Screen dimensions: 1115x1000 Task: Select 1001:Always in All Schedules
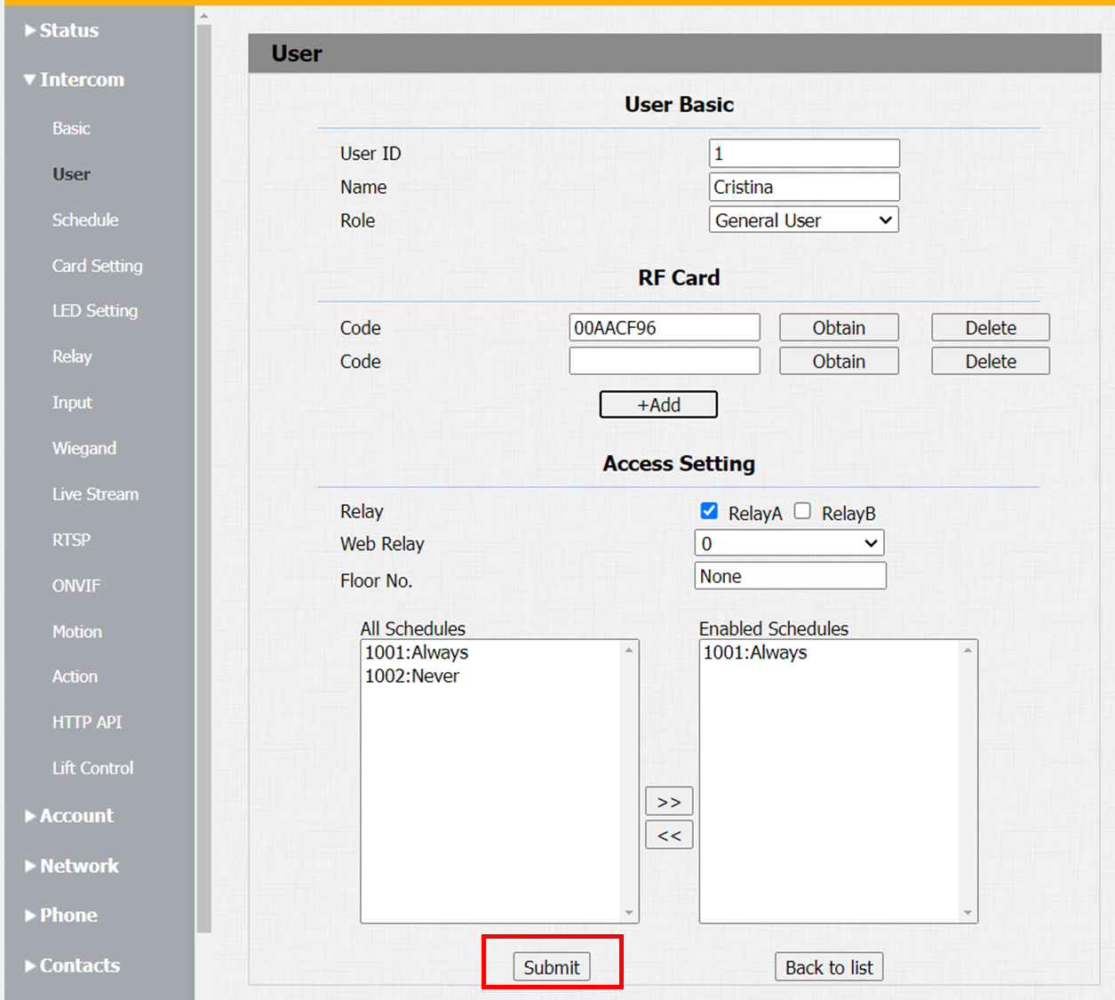point(417,652)
